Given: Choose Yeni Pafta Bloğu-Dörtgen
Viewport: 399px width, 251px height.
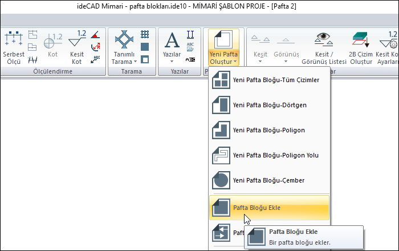Looking at the screenshot, I should 269,105.
